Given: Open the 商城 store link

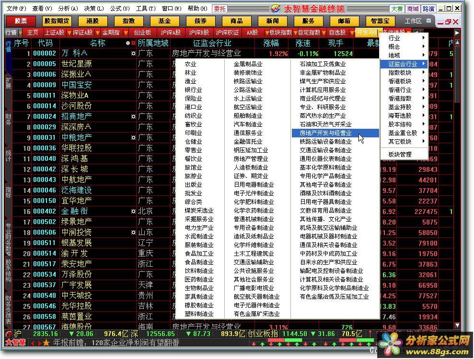Looking at the screenshot, I should point(413,9).
